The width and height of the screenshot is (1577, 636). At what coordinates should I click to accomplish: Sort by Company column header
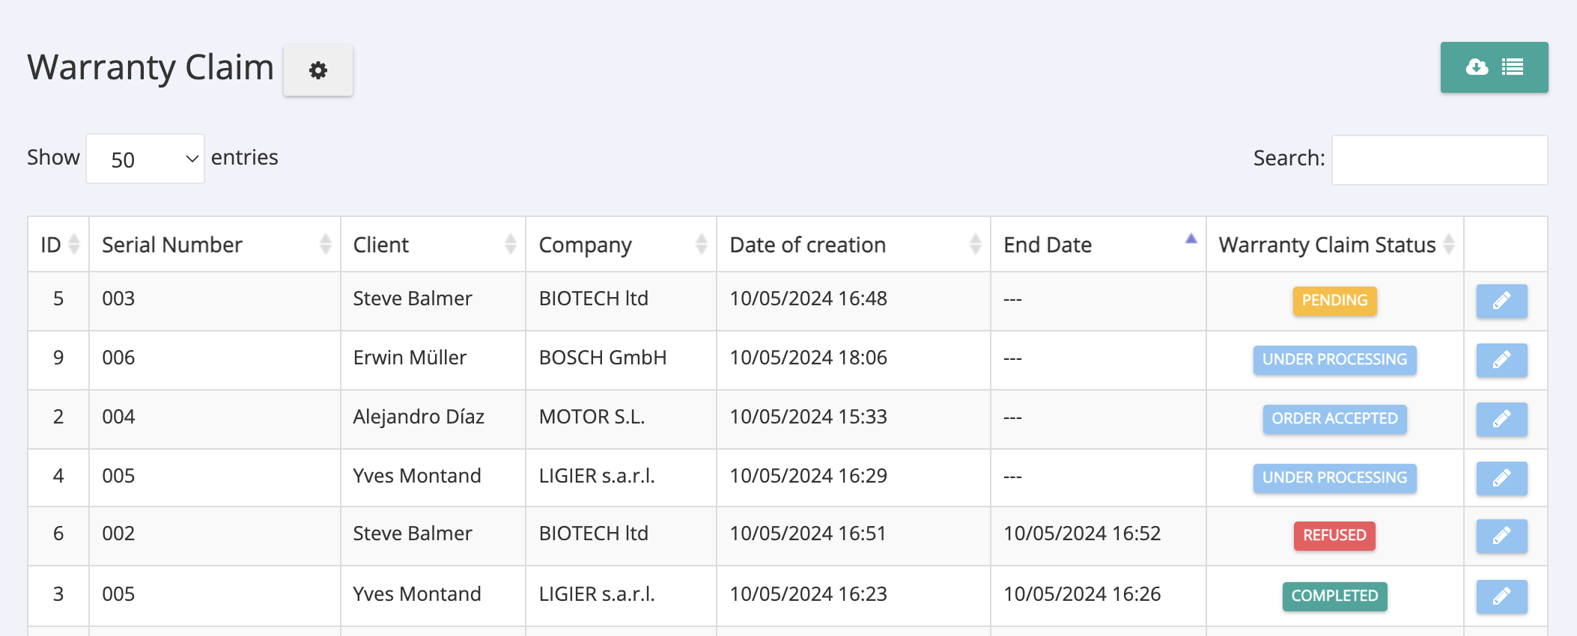click(622, 245)
